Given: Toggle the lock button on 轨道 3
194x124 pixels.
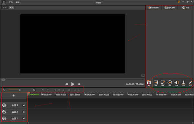Looking at the screenshot, I should pos(24,105).
